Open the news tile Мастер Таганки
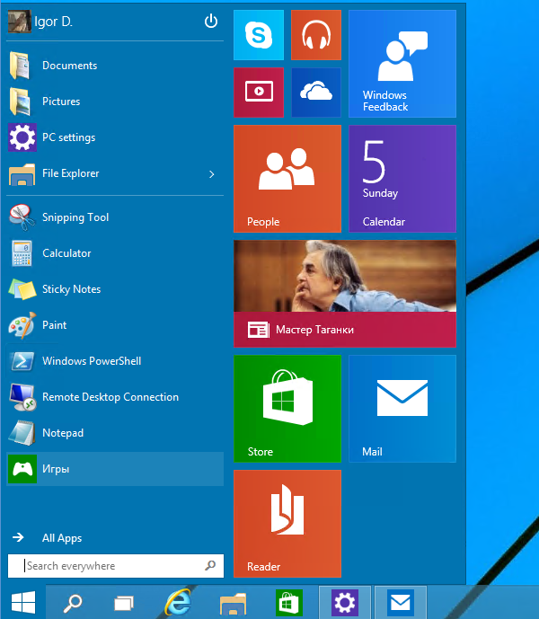 click(x=345, y=294)
